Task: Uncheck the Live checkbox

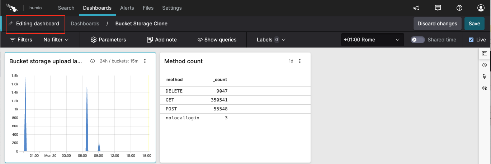Action: (471, 40)
